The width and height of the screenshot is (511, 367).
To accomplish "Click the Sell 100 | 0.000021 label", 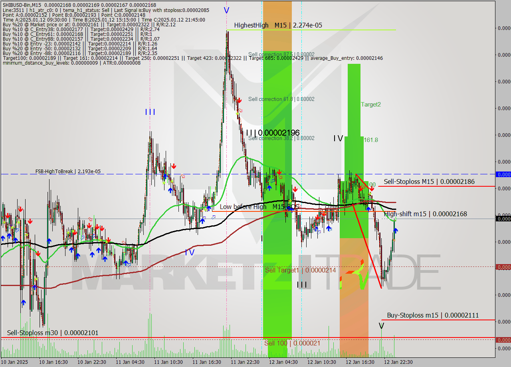I will click(x=292, y=343).
